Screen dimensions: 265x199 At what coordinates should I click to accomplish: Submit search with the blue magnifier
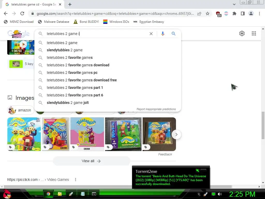[173, 34]
